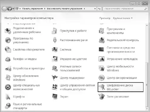This screenshot has height=112, width=150.
Task: Click the Телефон и модем icon
Action: [x=8, y=59]
